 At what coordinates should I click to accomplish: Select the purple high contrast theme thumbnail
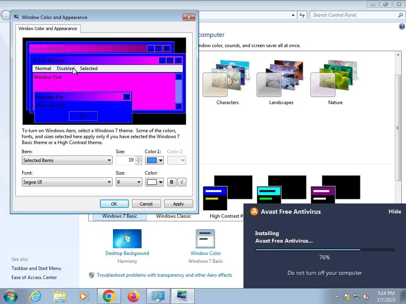tap(335, 190)
